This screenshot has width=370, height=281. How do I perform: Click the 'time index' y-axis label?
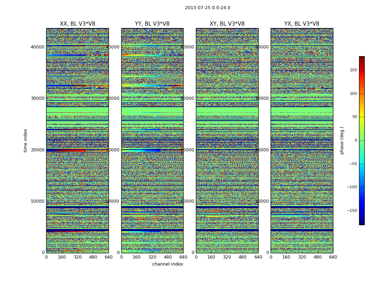(x=25, y=140)
